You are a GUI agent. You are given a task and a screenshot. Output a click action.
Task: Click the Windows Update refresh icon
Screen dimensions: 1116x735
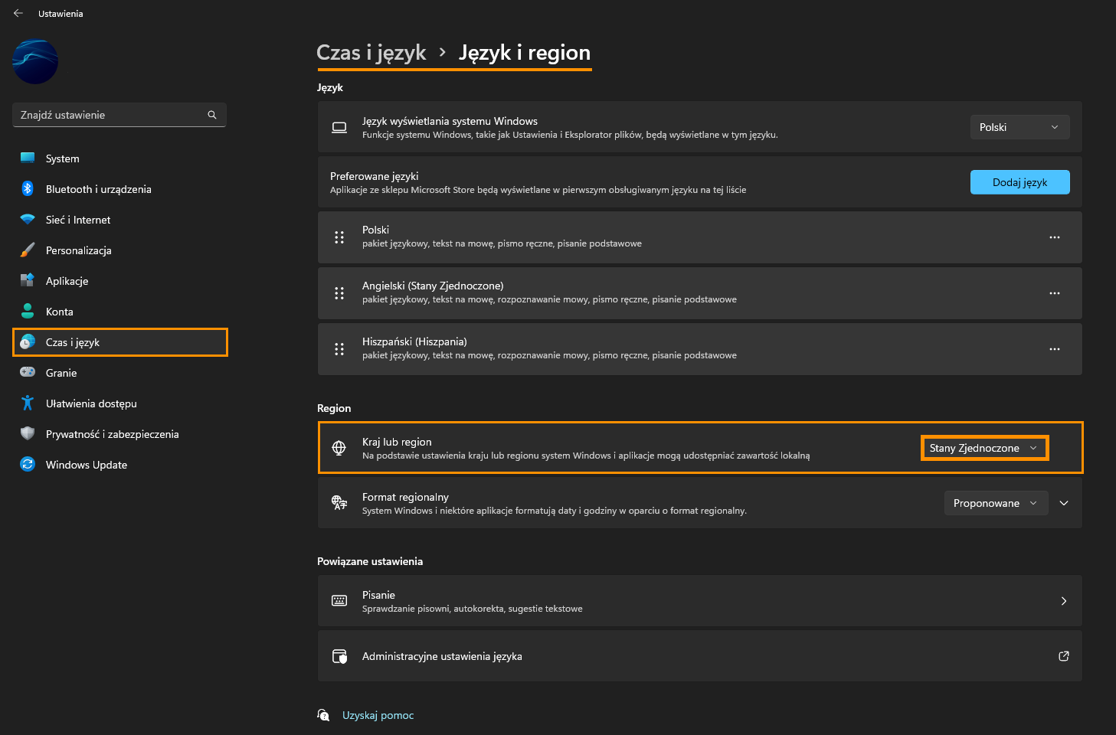(x=28, y=465)
